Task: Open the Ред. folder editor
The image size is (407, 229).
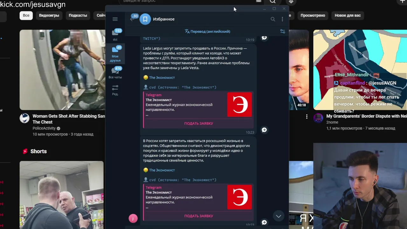Action: [x=115, y=90]
